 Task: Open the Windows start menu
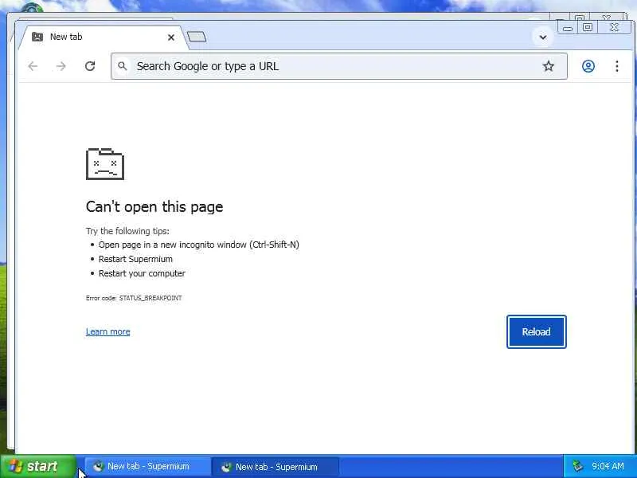(x=37, y=466)
